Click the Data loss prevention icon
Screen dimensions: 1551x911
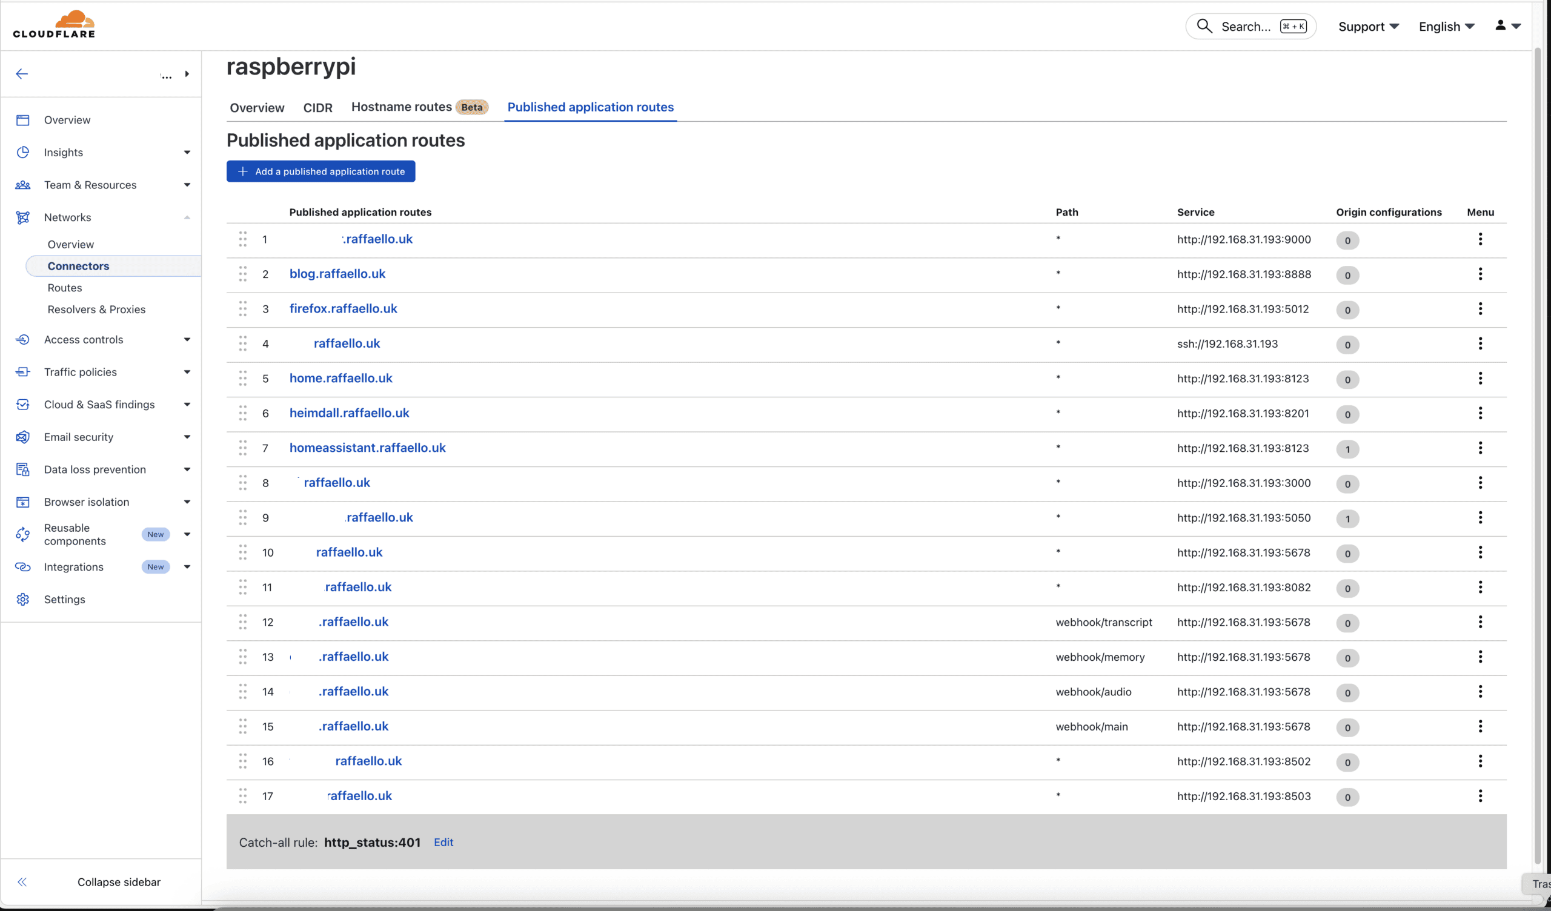tap(23, 469)
